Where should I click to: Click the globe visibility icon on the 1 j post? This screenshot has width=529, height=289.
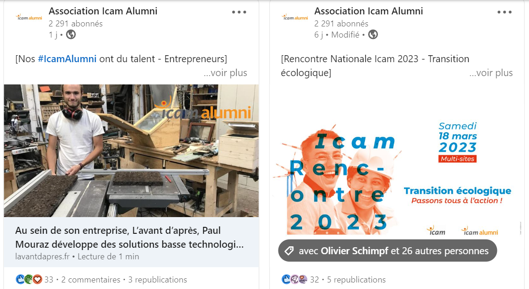(x=71, y=34)
